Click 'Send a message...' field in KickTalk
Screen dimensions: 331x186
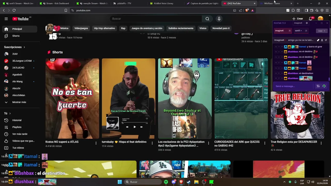click(294, 86)
